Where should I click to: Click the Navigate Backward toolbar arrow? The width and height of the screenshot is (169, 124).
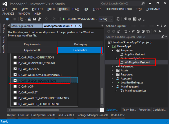pyautogui.click(x=7, y=19)
